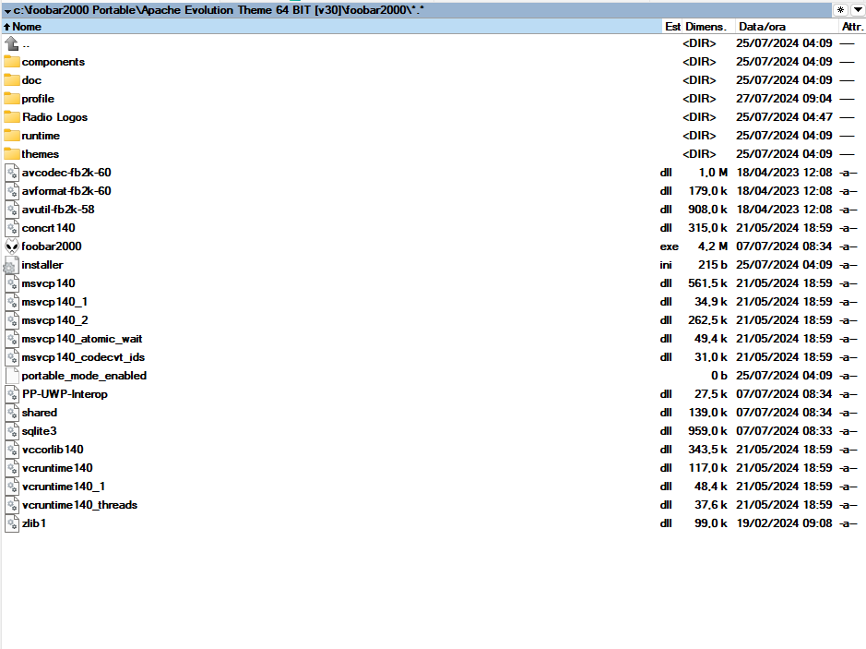Click the foobar2000 alien exe icon

coord(12,246)
